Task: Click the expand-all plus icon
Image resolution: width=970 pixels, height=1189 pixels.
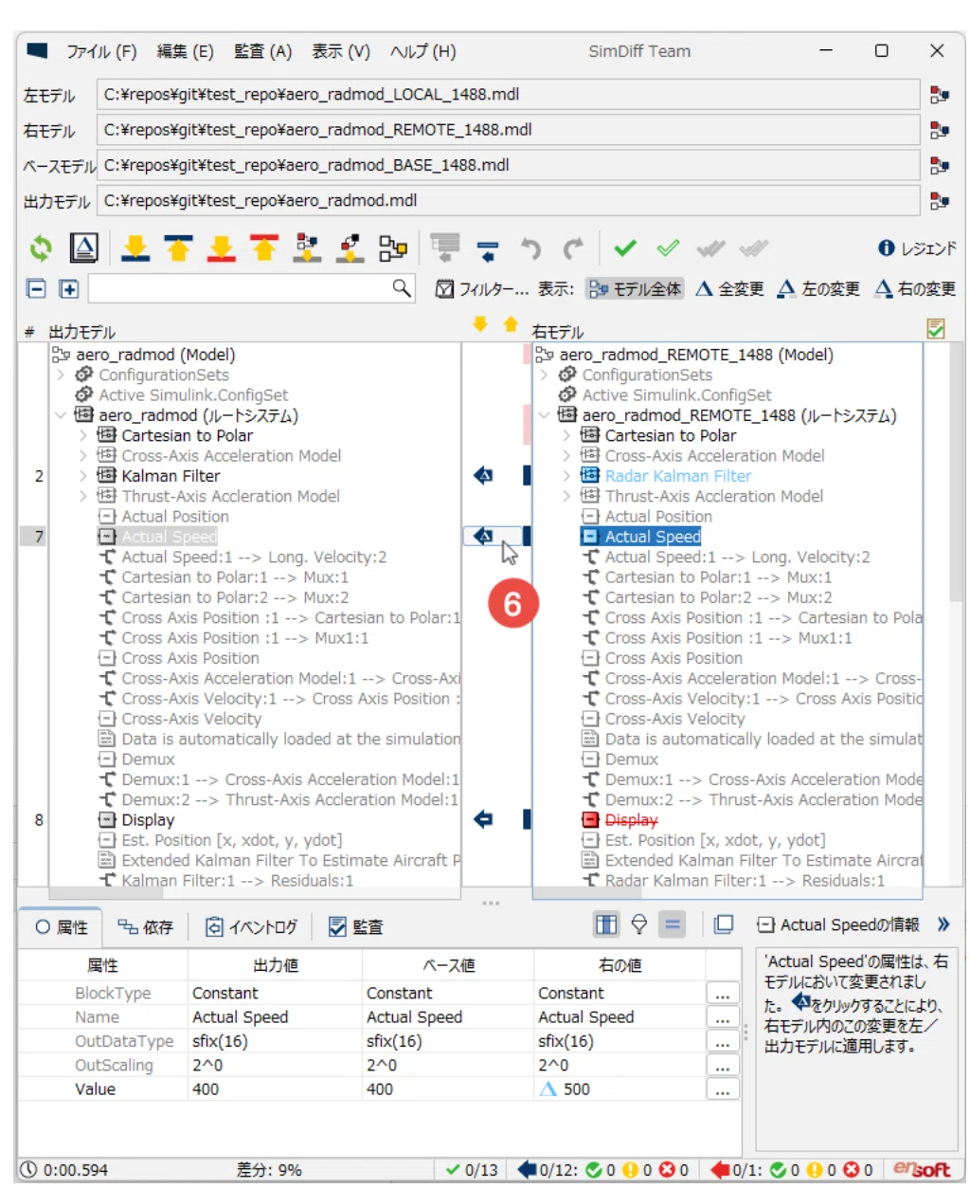Action: point(68,288)
